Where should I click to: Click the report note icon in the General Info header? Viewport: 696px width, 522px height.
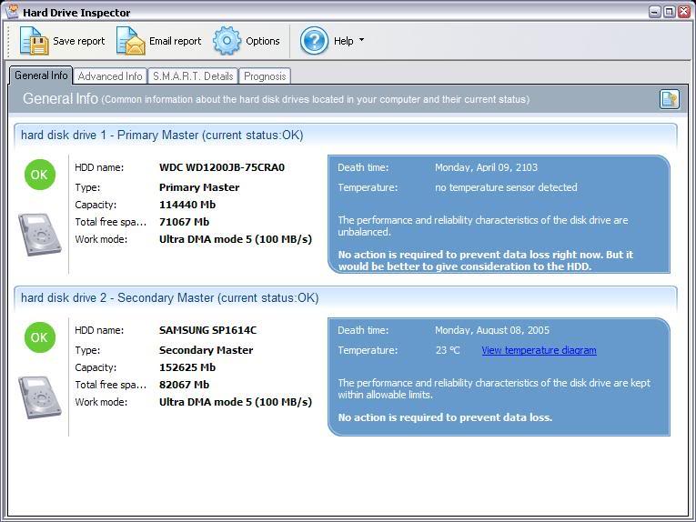pos(669,99)
